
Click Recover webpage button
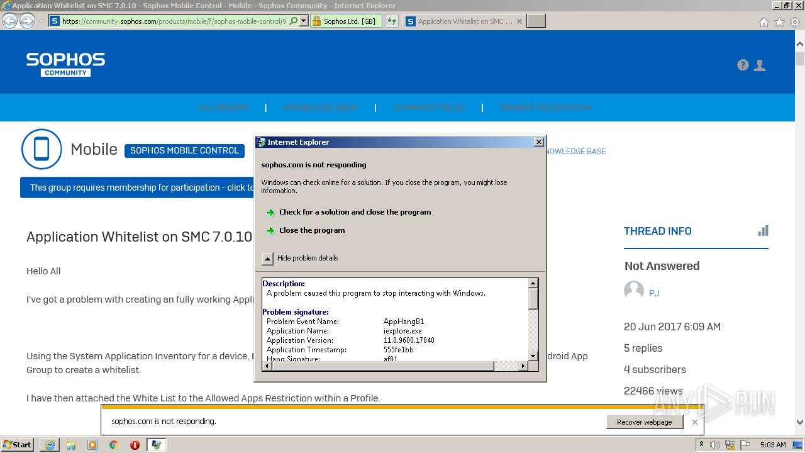coord(645,422)
